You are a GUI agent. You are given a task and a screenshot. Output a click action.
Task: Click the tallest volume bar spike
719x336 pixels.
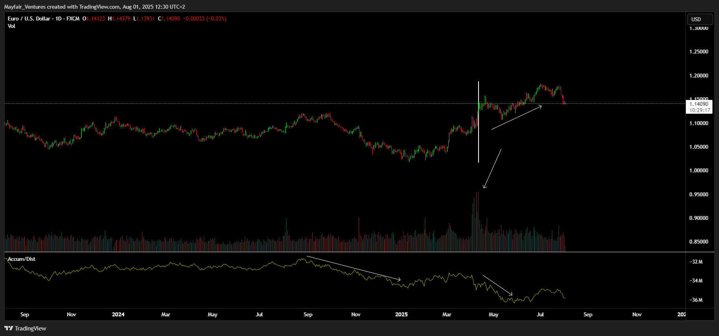click(x=477, y=222)
